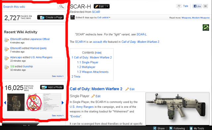Edit the Single Player section
Image resolution: width=212 pixels, height=130 pixels.
pyautogui.click(x=96, y=96)
